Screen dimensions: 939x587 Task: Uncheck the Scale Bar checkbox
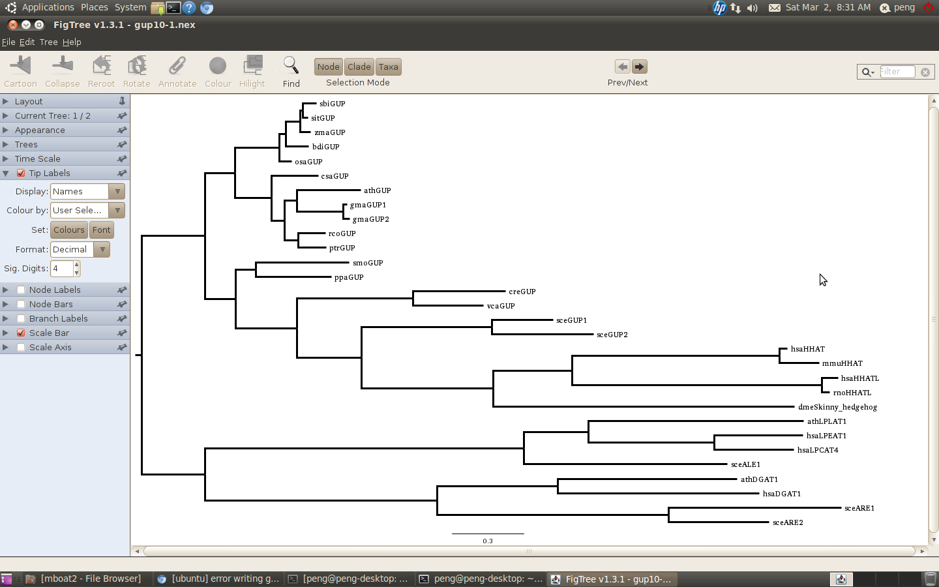[21, 333]
